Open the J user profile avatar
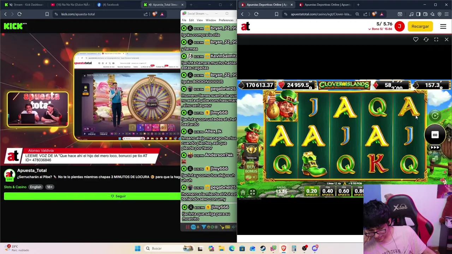This screenshot has width=452, height=254. (399, 26)
